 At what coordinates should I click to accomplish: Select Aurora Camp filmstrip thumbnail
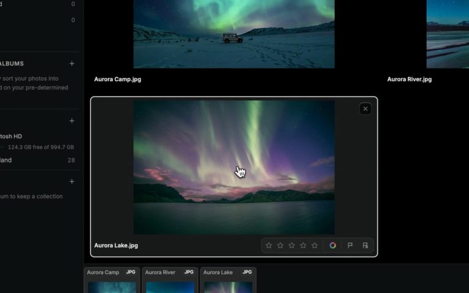click(112, 280)
